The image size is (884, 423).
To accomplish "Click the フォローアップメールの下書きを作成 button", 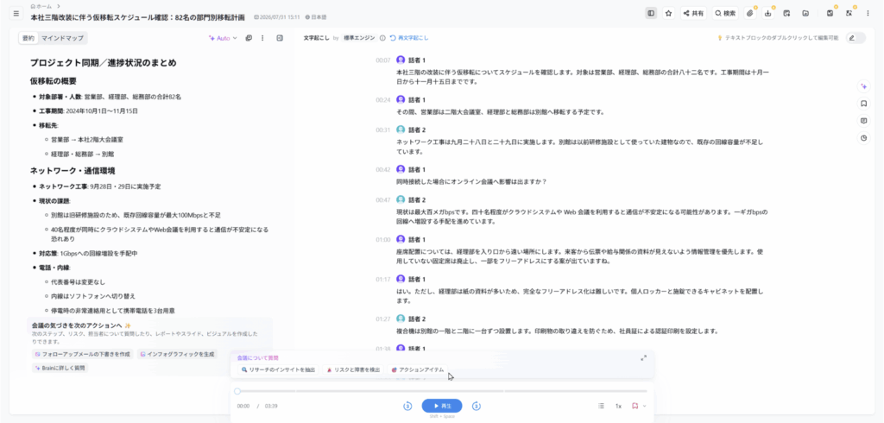I will 82,354.
